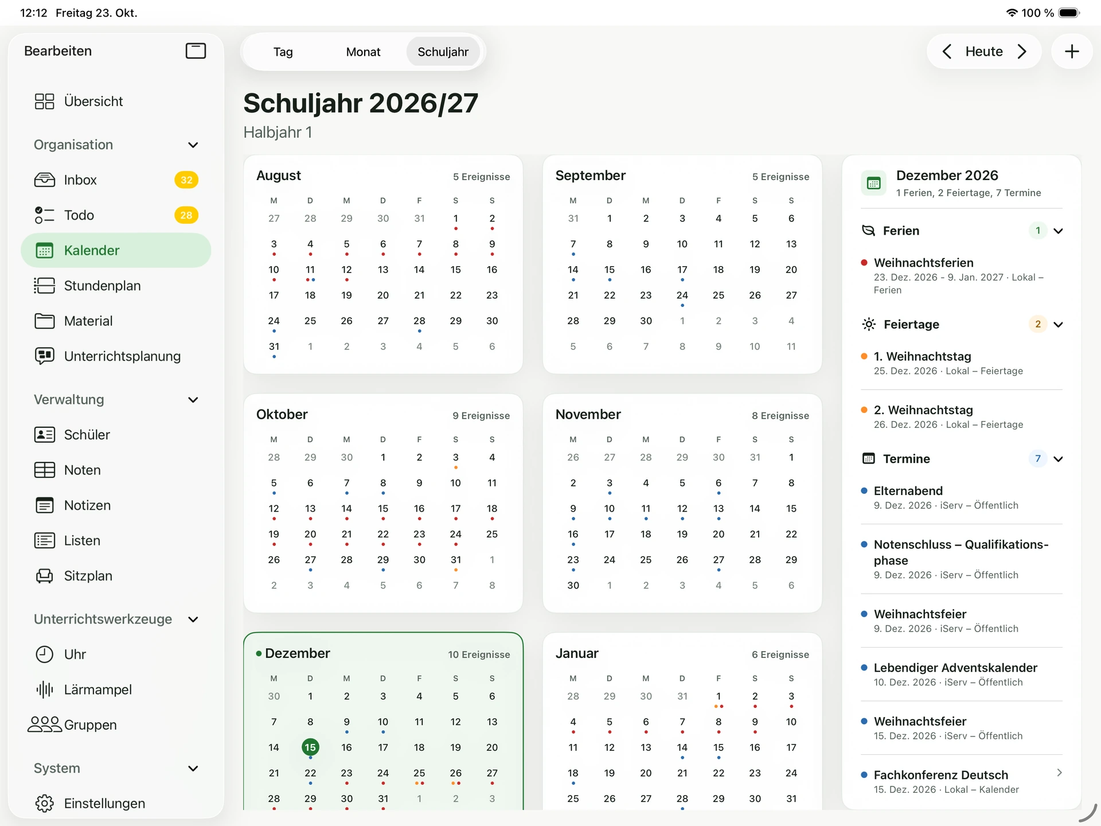Screen dimensions: 1101x826
Task: Select the Oktober month card
Action: tap(383, 503)
